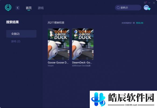The height and width of the screenshot is (108, 157).
Task: Click the Steam Deck badge on second cover
Action: point(76,32)
